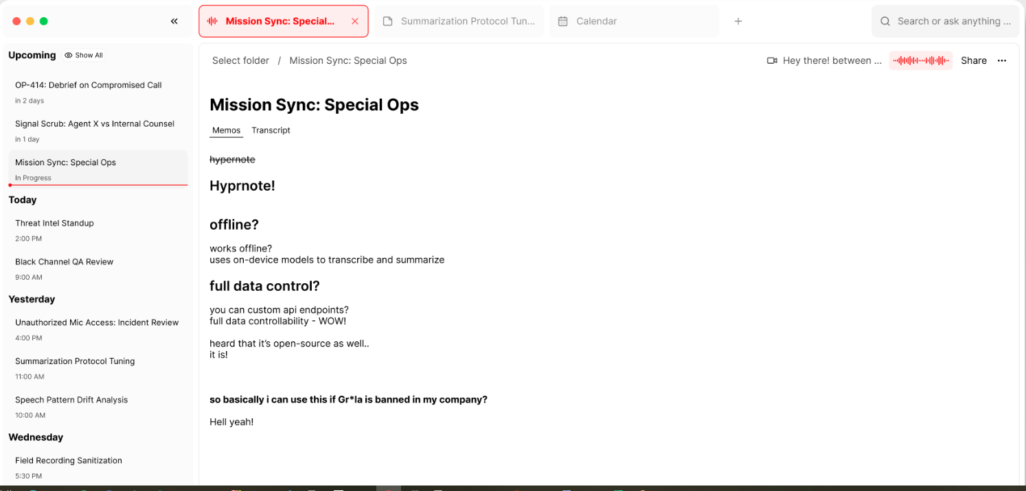The height and width of the screenshot is (491, 1026).
Task: Click the search magnifier icon
Action: 885,21
